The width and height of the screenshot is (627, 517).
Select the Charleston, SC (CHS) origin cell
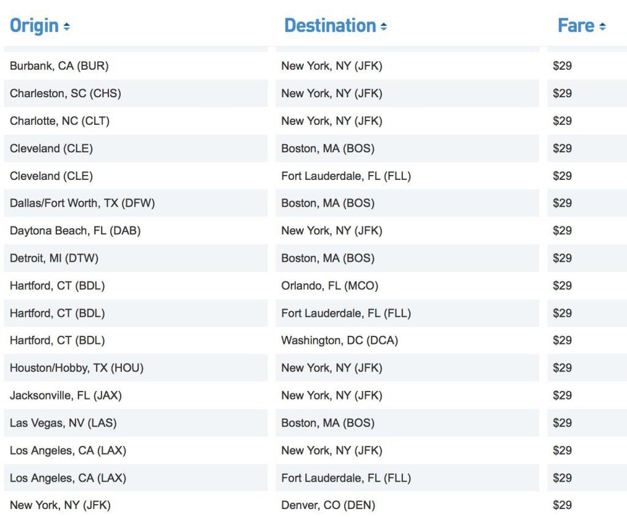click(66, 93)
